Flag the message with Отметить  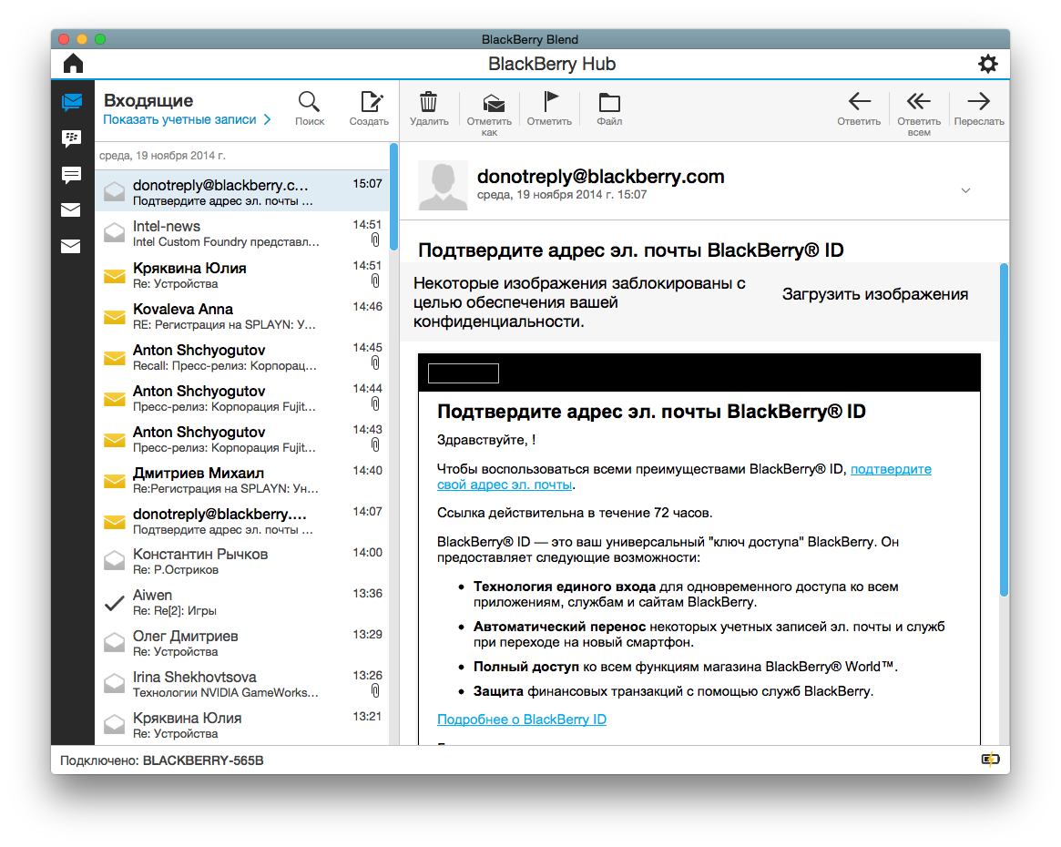549,108
